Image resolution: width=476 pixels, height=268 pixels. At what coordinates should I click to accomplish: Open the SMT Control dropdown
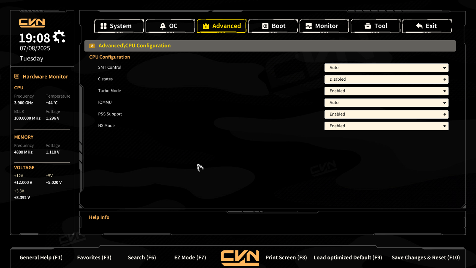386,68
